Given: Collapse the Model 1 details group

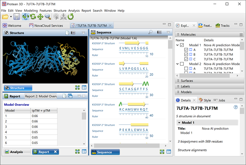Looking at the screenshot, I should point(179,123).
